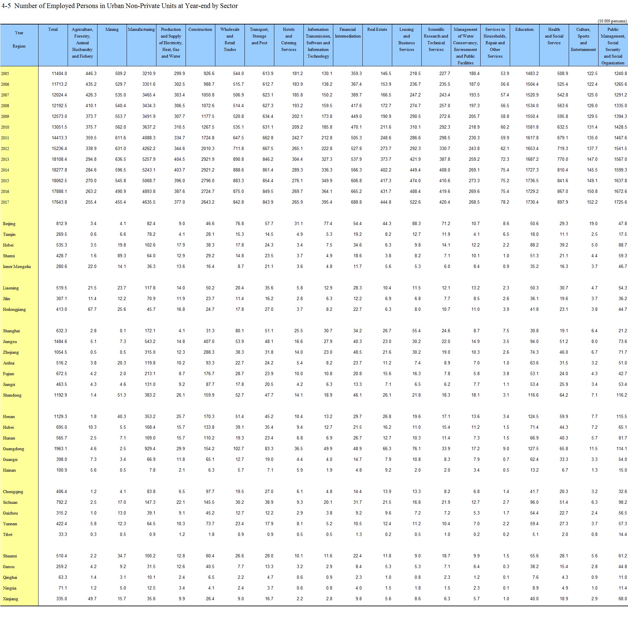This screenshot has height=617, width=628.
Task: Select the Liaoning row label
Action: tap(11, 288)
